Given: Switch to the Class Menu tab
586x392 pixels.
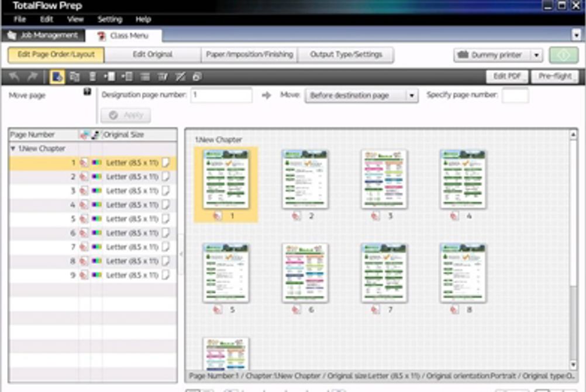Looking at the screenshot, I should (x=124, y=36).
